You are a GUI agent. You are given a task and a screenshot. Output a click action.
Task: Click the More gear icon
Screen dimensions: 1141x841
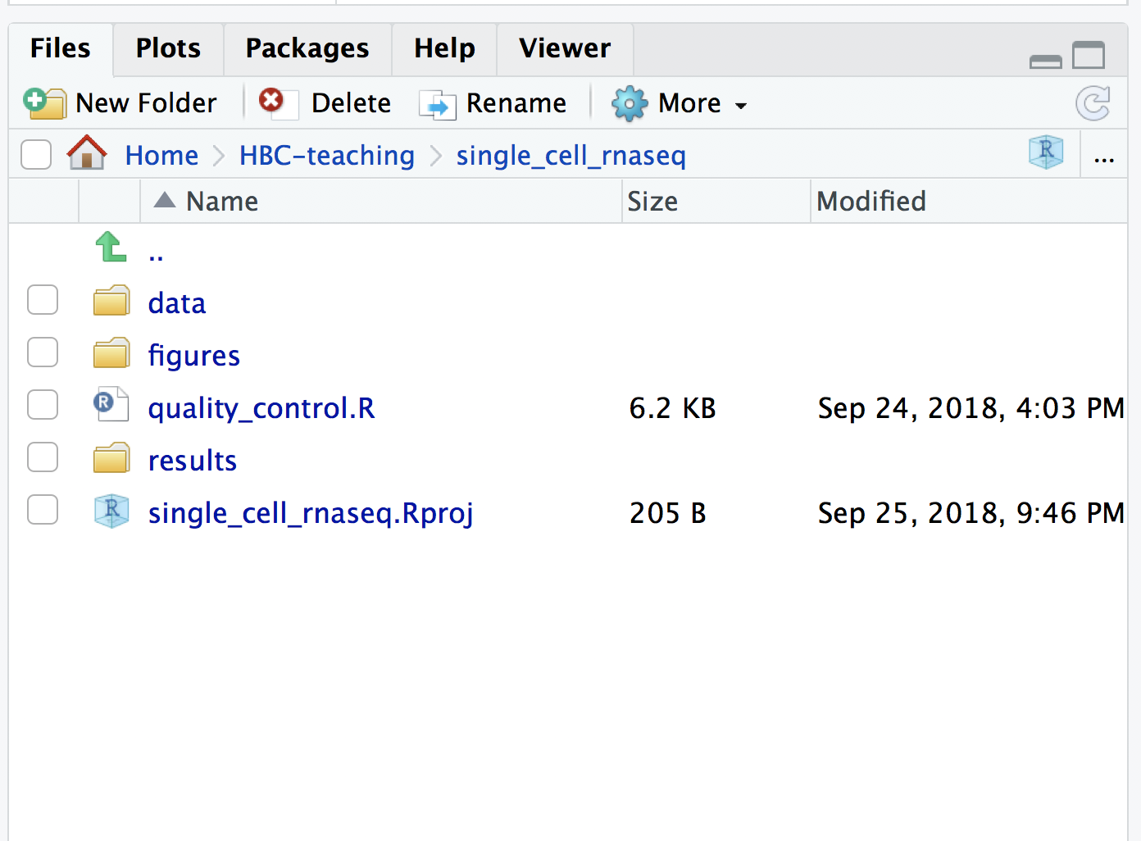tap(629, 104)
